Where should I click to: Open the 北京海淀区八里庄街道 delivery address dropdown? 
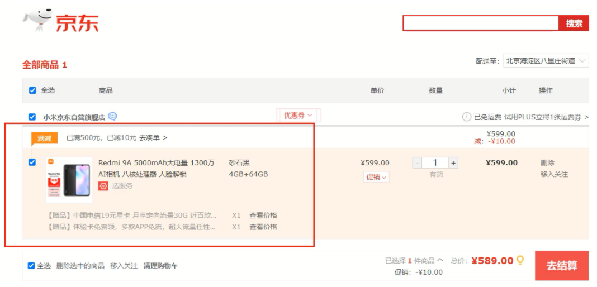point(546,61)
